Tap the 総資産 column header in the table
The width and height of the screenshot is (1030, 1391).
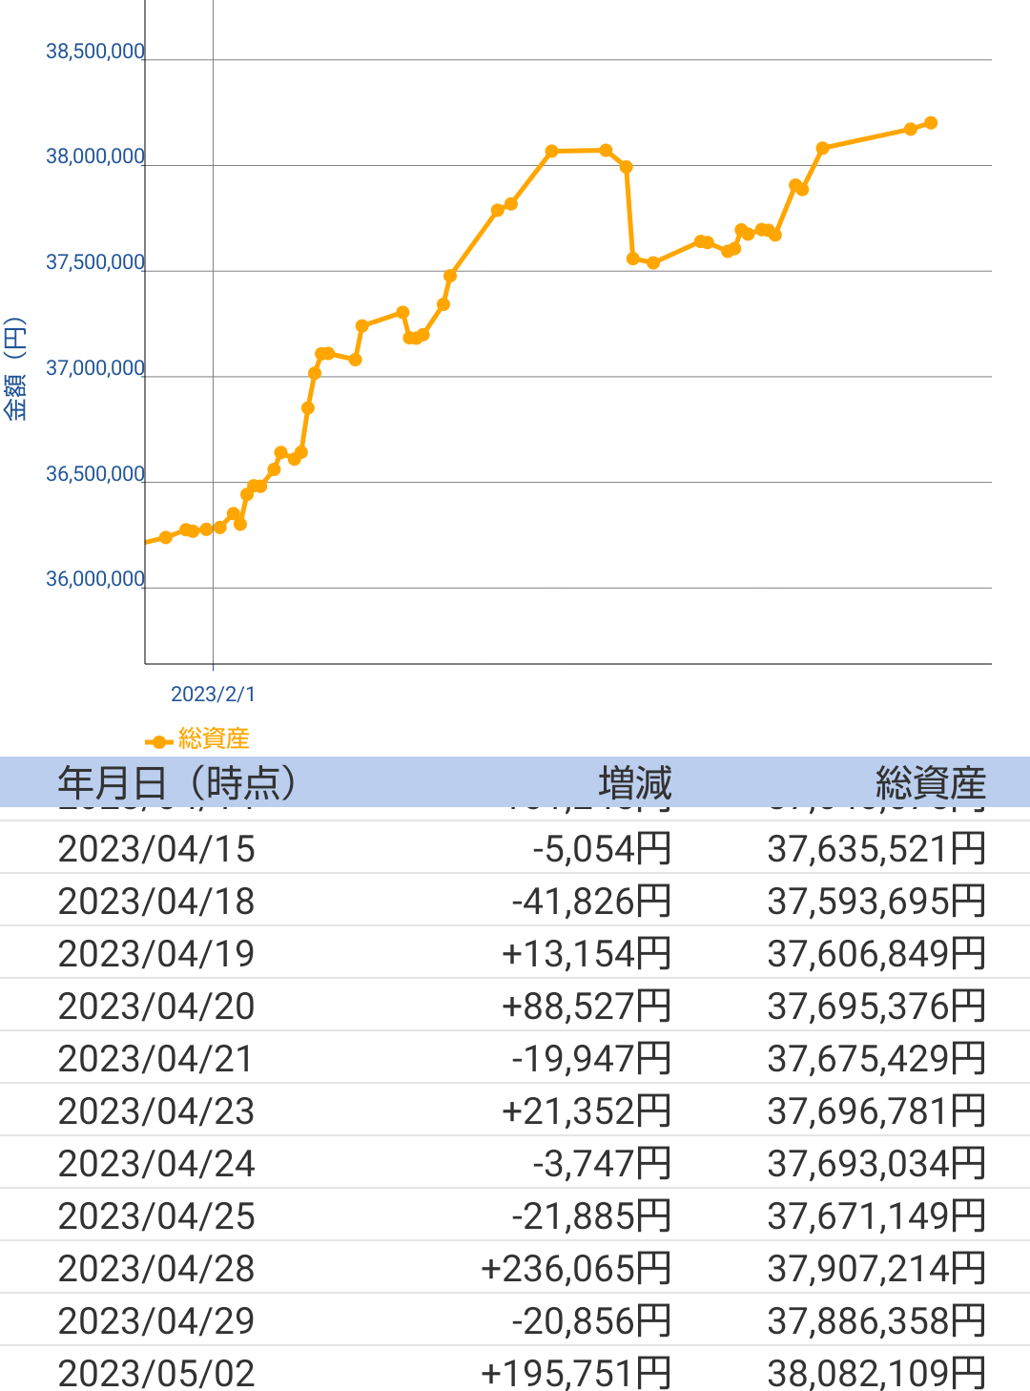(930, 782)
